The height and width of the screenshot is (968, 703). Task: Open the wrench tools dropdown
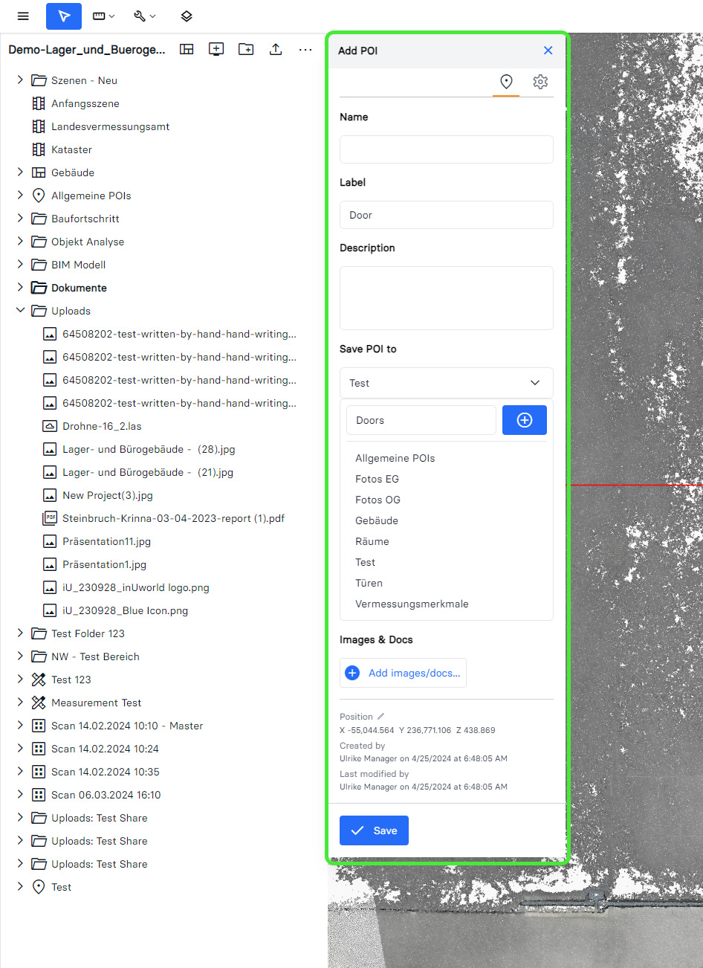tap(144, 16)
